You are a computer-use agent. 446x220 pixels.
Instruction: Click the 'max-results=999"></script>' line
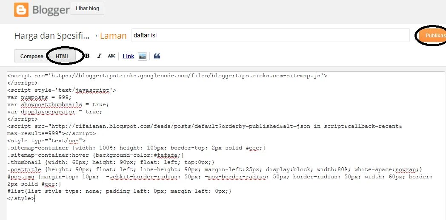[x=51, y=133]
